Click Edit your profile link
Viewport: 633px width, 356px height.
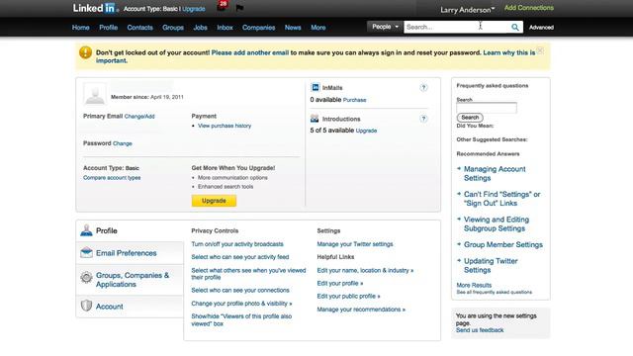click(x=340, y=284)
